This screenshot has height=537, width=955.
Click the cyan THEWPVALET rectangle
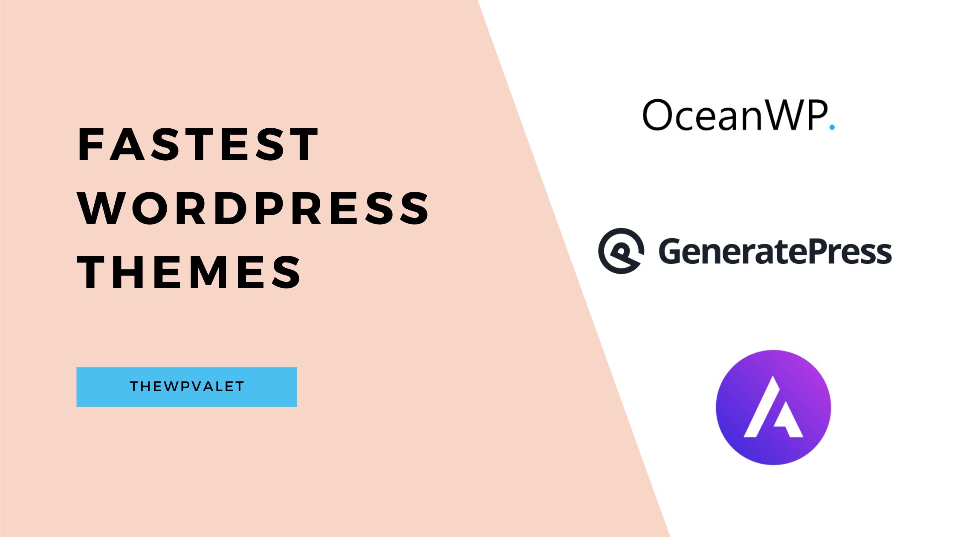[x=186, y=387]
